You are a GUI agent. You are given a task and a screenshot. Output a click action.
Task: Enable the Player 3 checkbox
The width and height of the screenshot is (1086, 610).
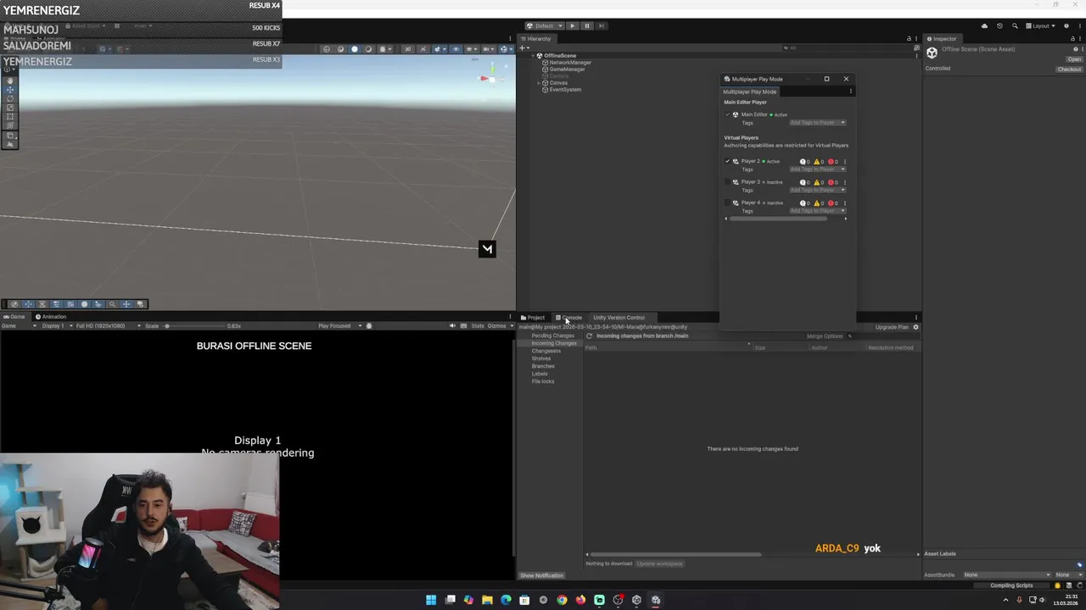point(727,182)
